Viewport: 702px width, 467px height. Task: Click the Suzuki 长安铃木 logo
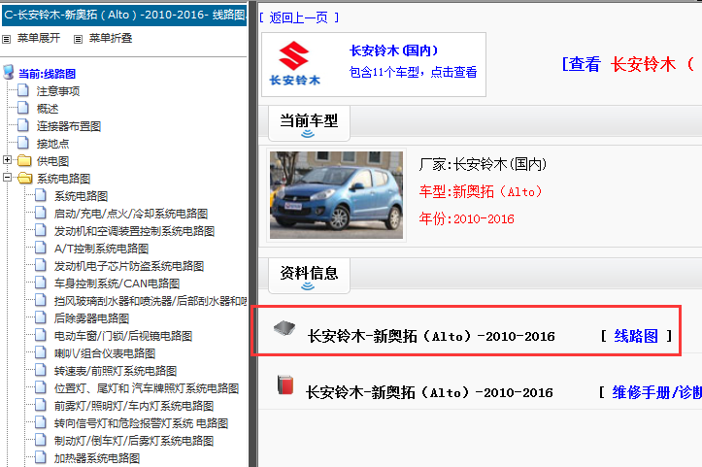tap(294, 63)
